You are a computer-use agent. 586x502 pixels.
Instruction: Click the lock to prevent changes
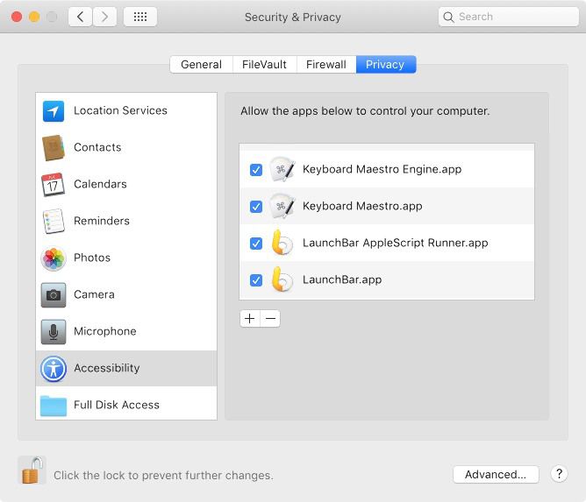32,471
